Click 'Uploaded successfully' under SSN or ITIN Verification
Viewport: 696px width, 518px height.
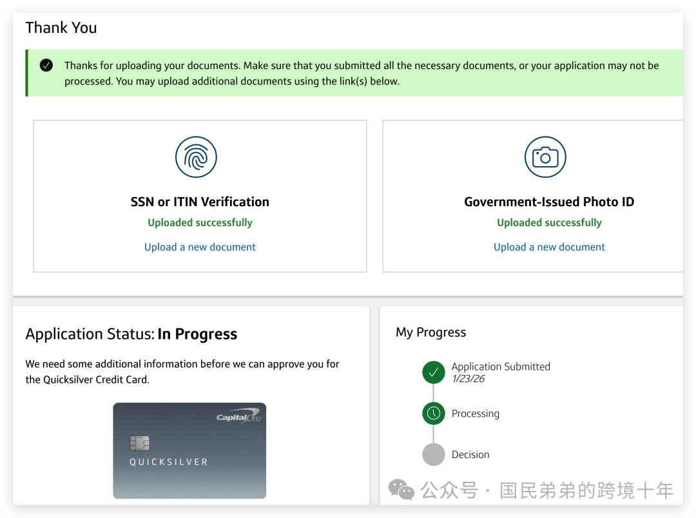[x=200, y=222]
